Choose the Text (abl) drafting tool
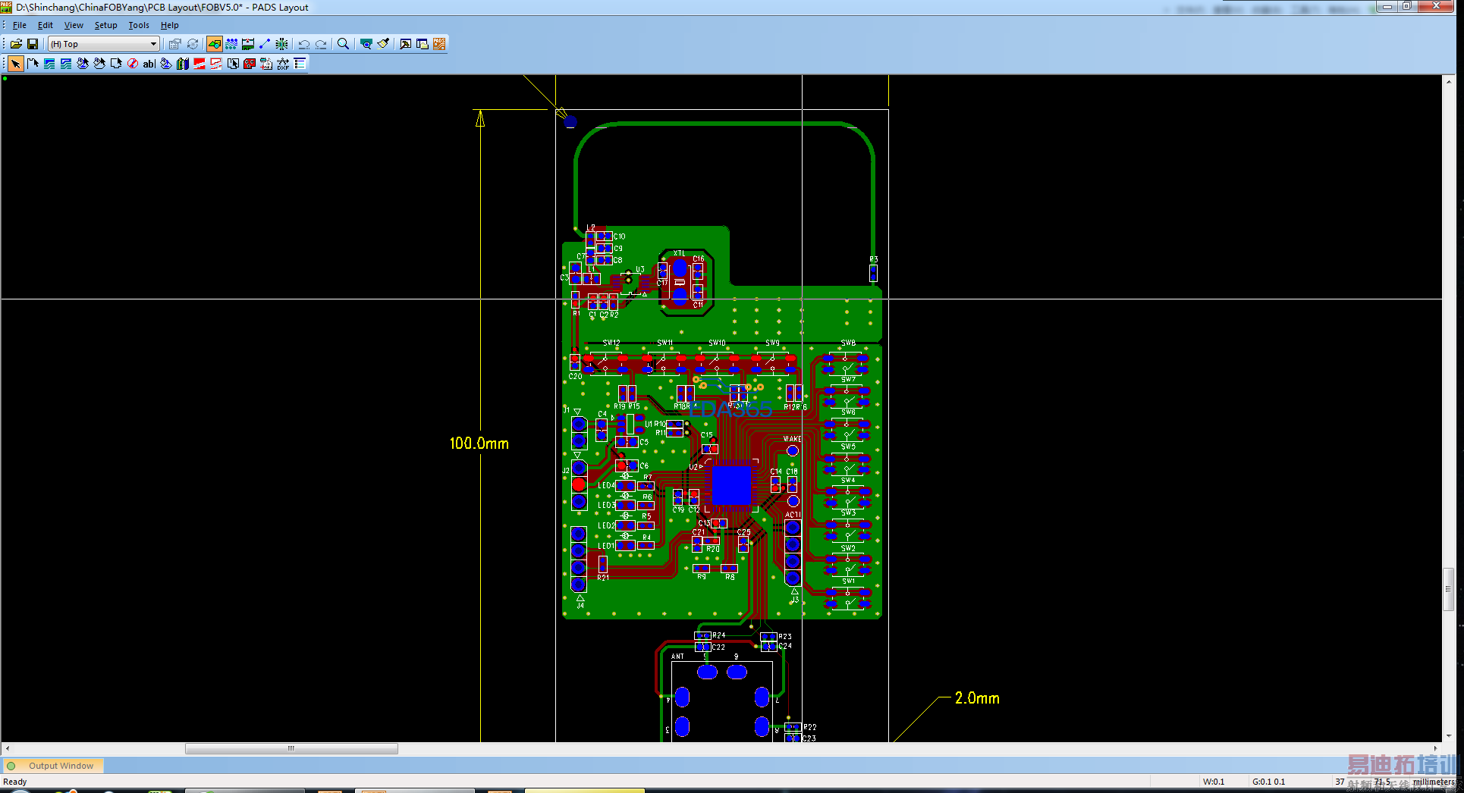 (149, 64)
